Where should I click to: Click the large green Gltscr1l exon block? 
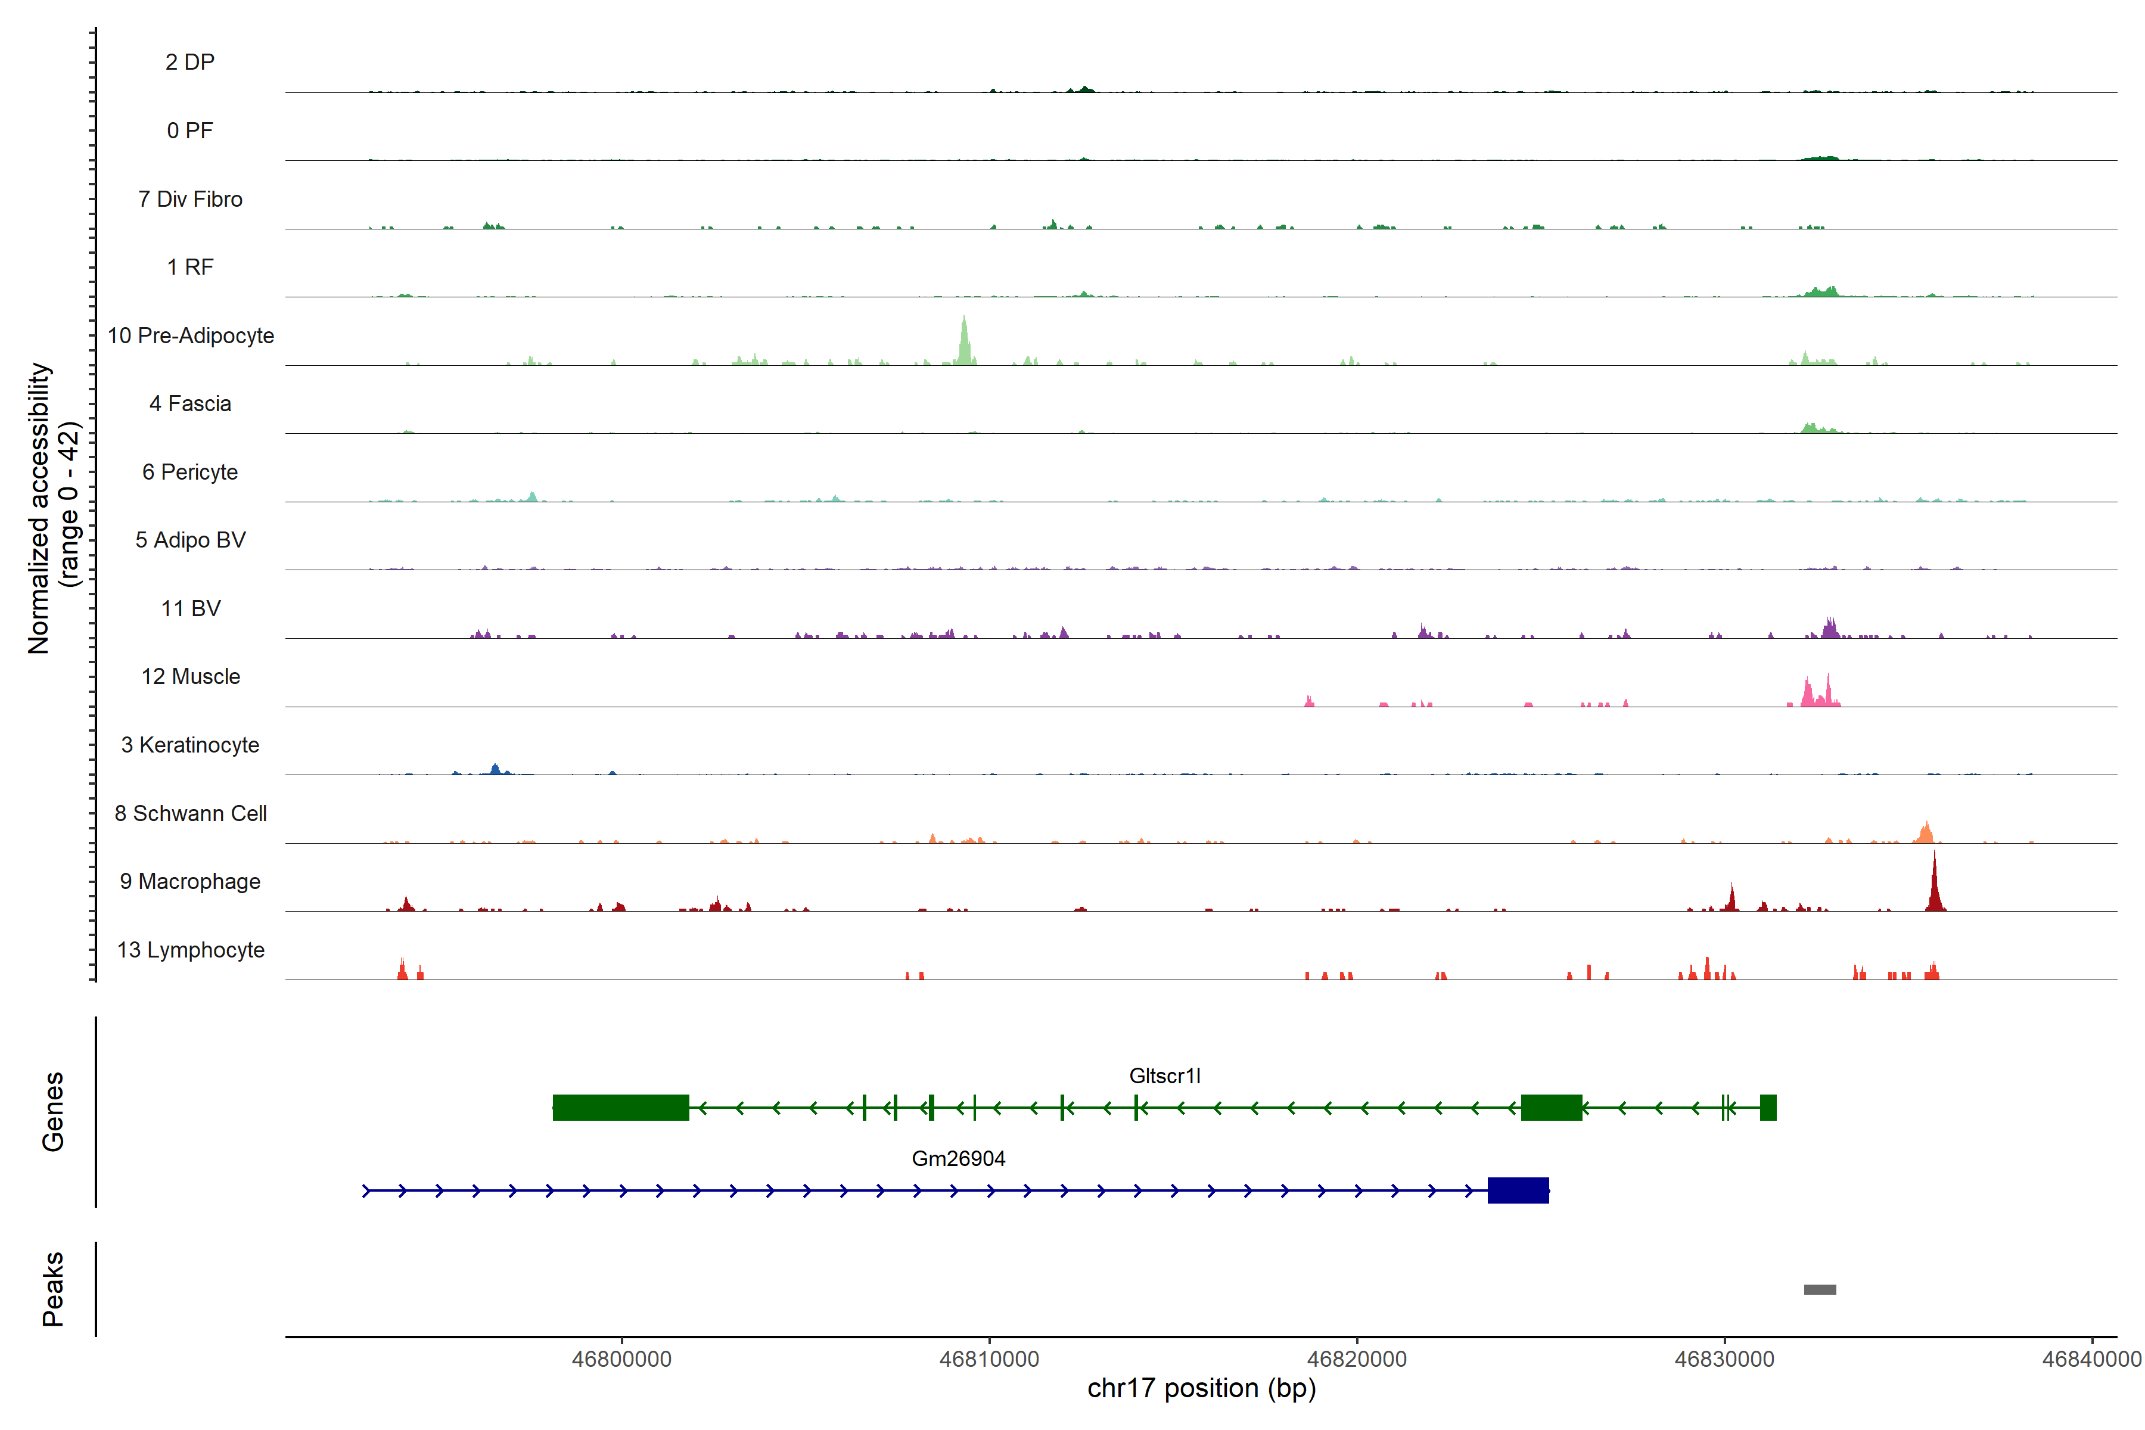[620, 1107]
